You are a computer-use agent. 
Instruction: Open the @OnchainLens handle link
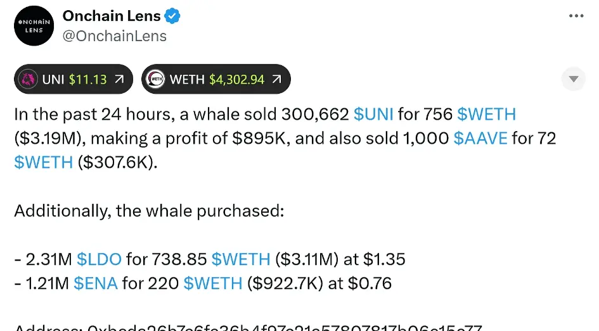[x=115, y=36]
